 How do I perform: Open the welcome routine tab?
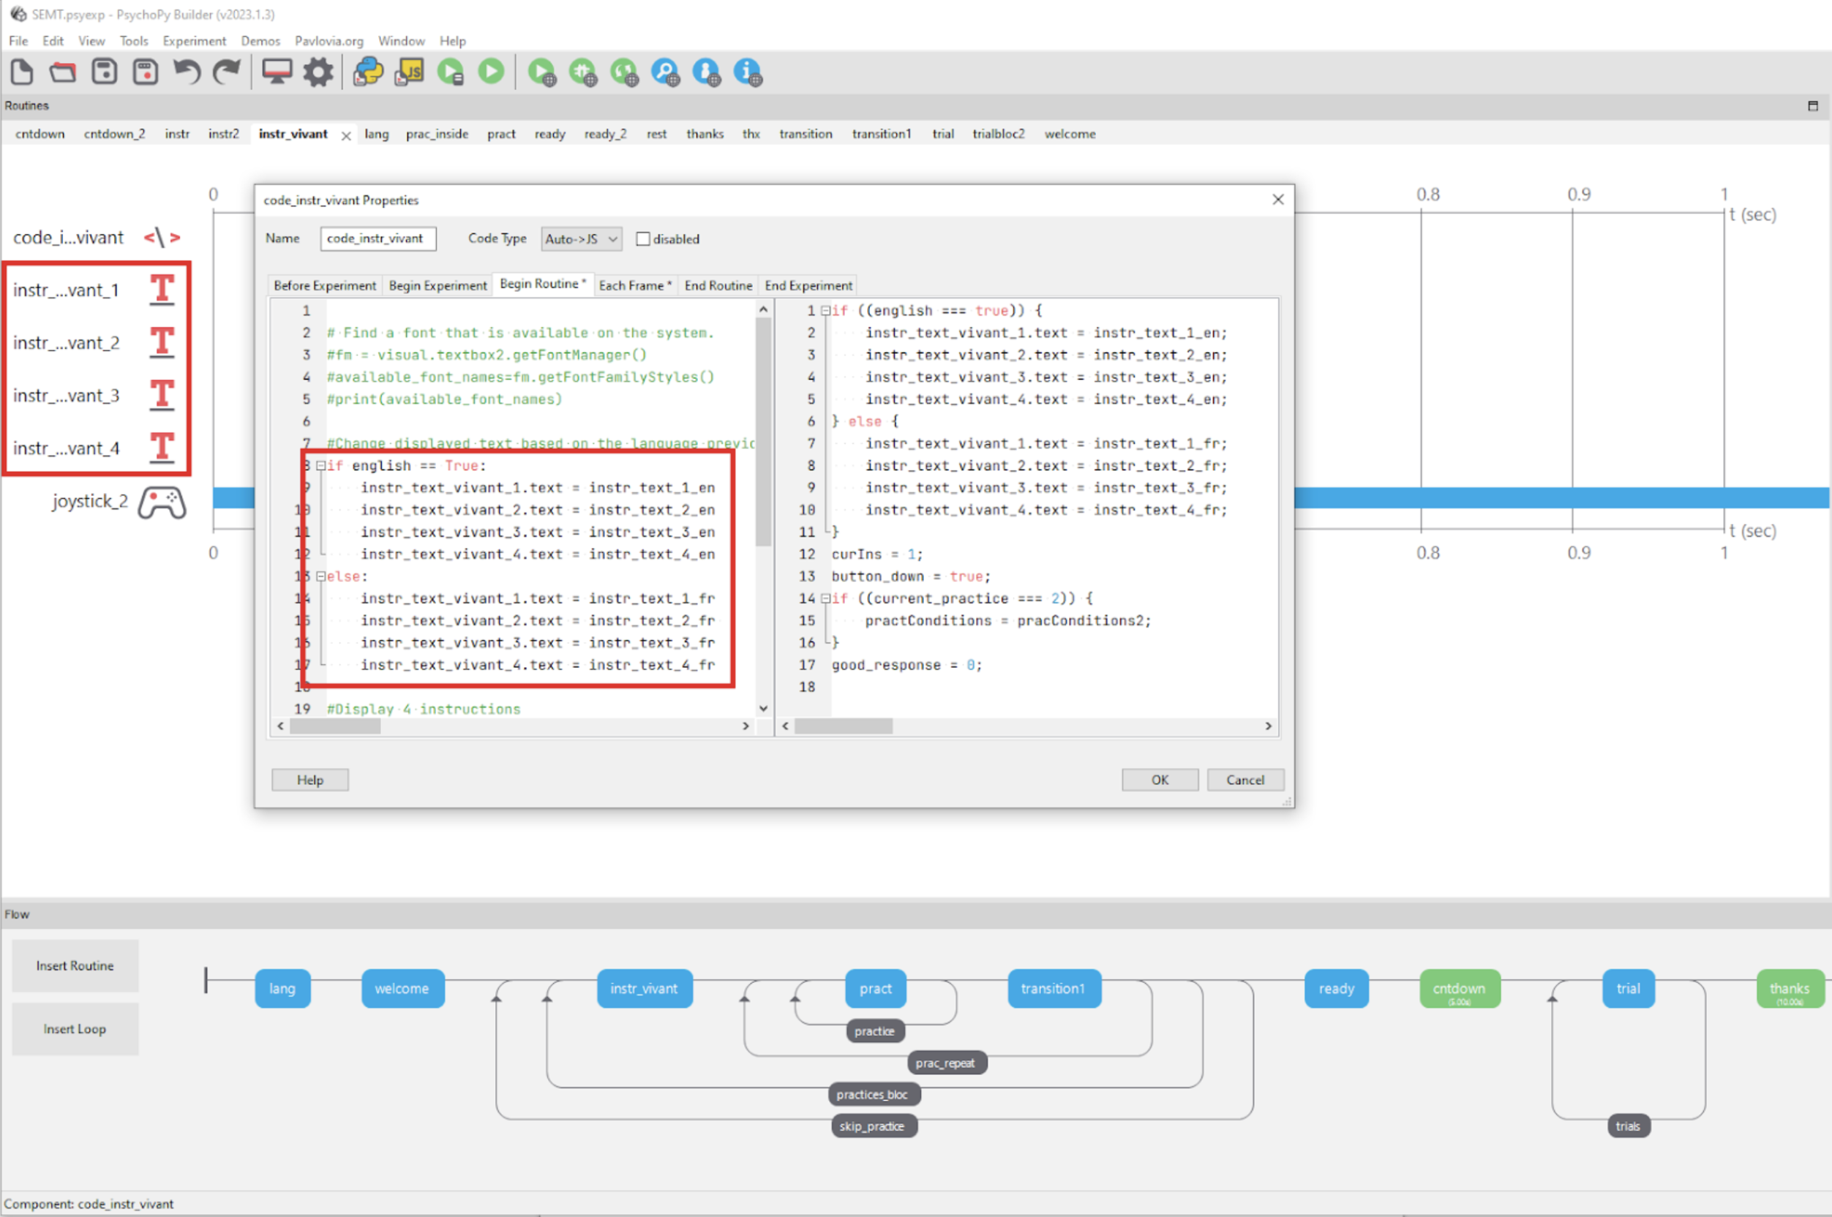(1070, 134)
